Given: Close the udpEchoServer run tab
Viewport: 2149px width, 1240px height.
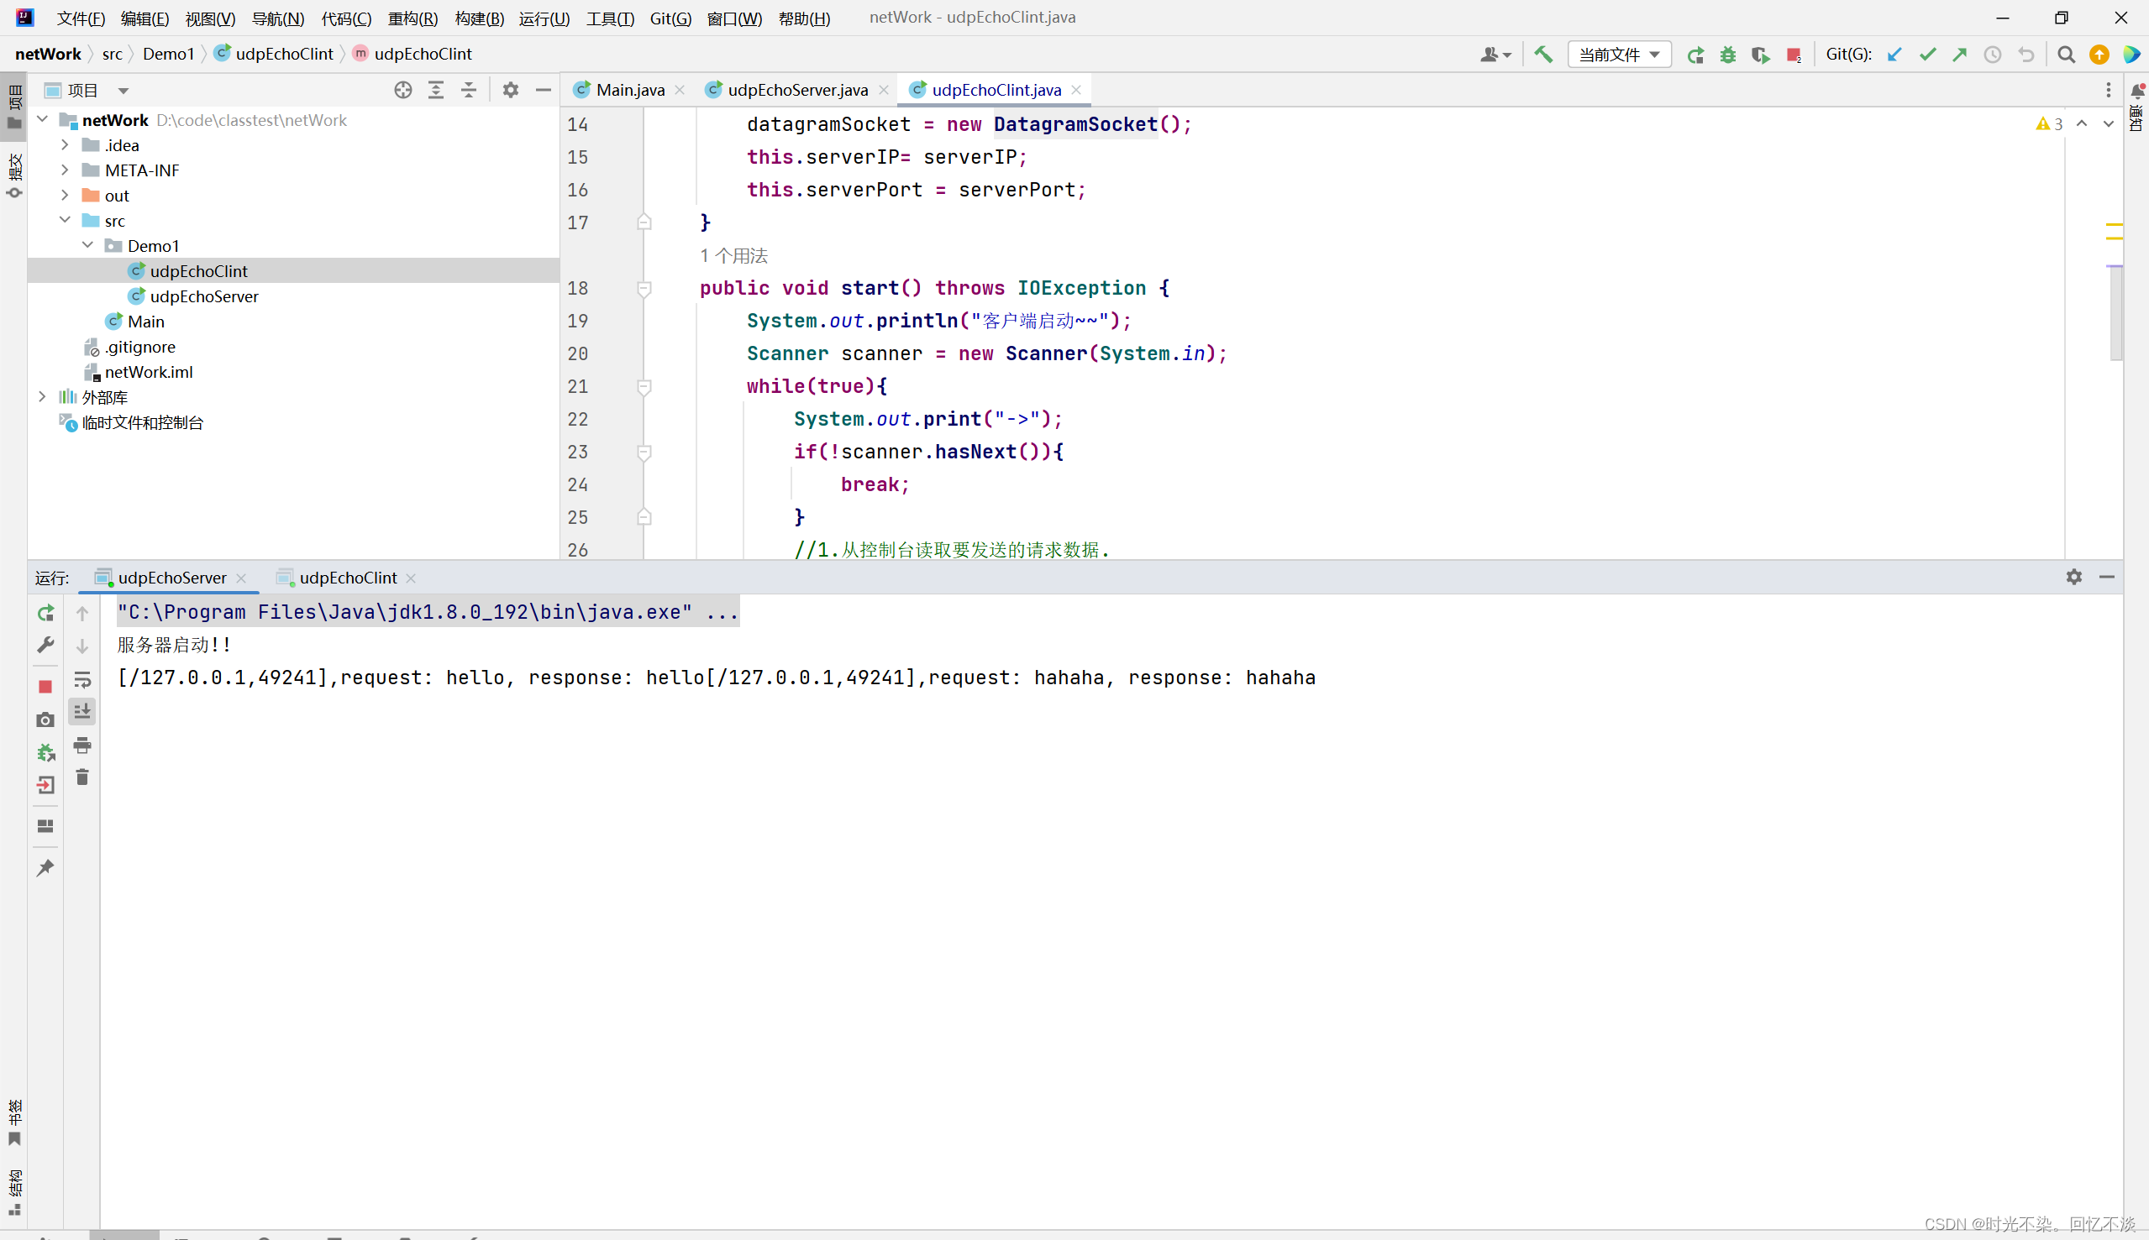Looking at the screenshot, I should pos(241,578).
